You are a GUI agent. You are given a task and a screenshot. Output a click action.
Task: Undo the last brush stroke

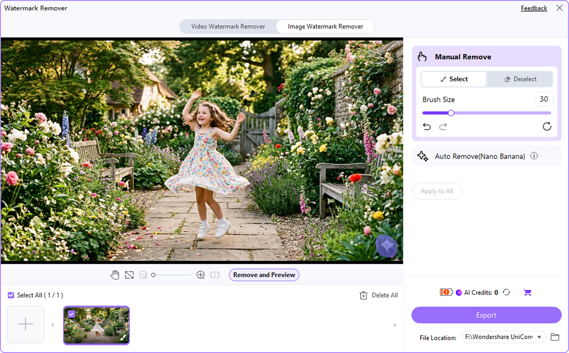point(427,127)
